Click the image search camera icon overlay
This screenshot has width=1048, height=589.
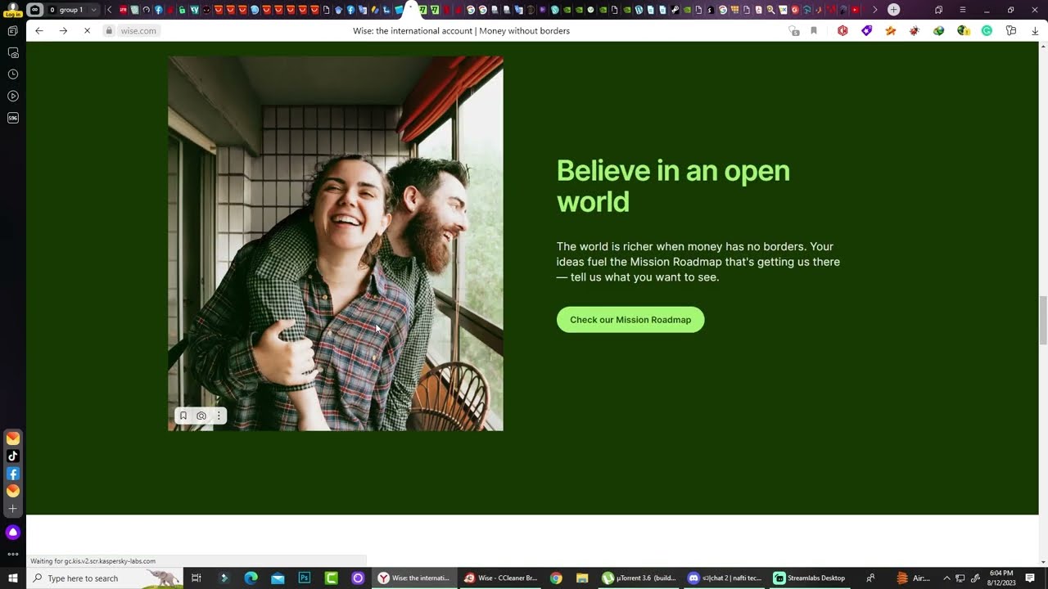click(201, 416)
